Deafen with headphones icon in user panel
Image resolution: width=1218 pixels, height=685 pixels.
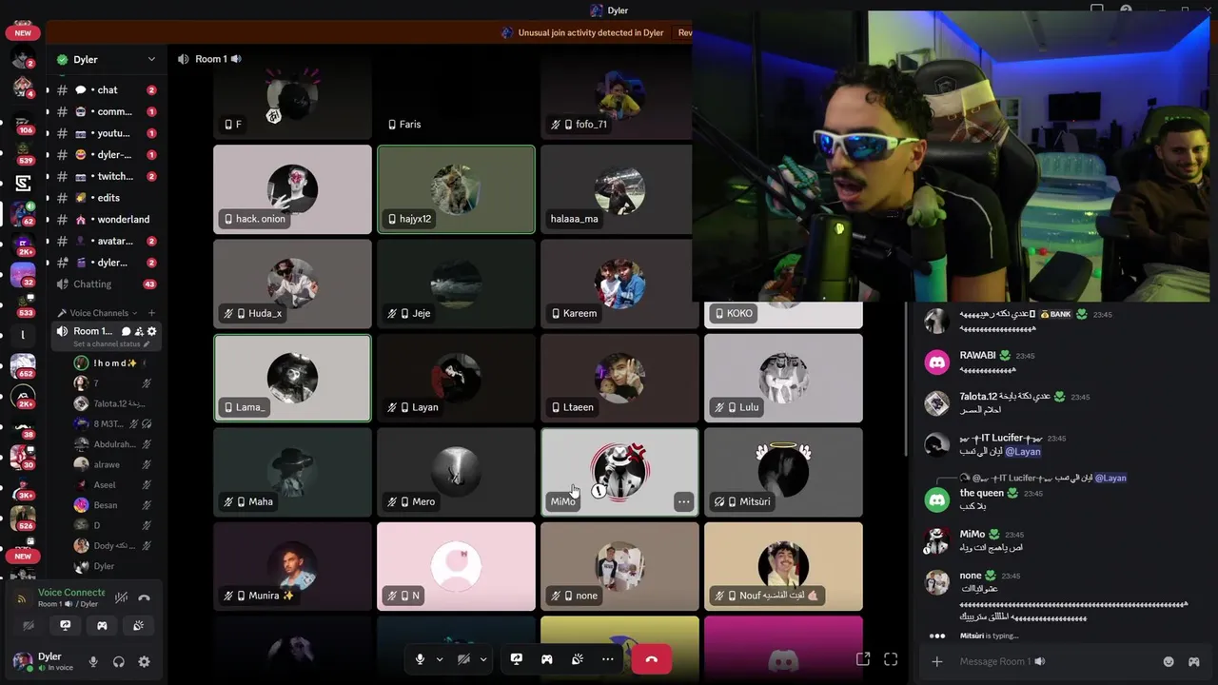(119, 662)
